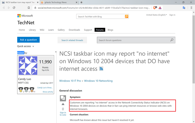This screenshot has height=123, width=195.
Task: Click the scrollbar down arrow
Action: tap(193, 122)
